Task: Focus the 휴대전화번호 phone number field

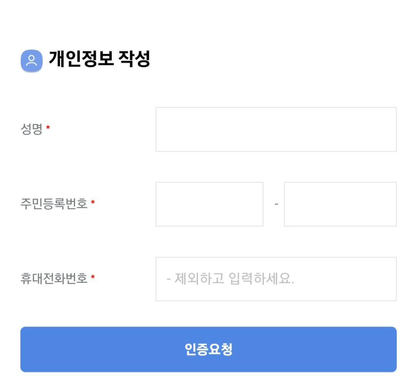Action: (276, 278)
